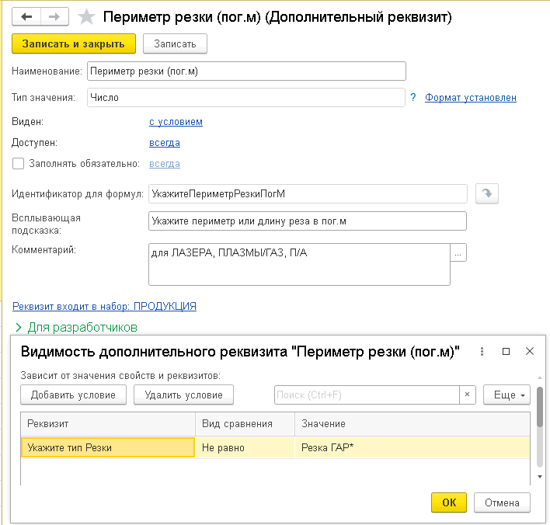Open the 'Еще' dropdown menu
The width and height of the screenshot is (550, 525).
(506, 395)
